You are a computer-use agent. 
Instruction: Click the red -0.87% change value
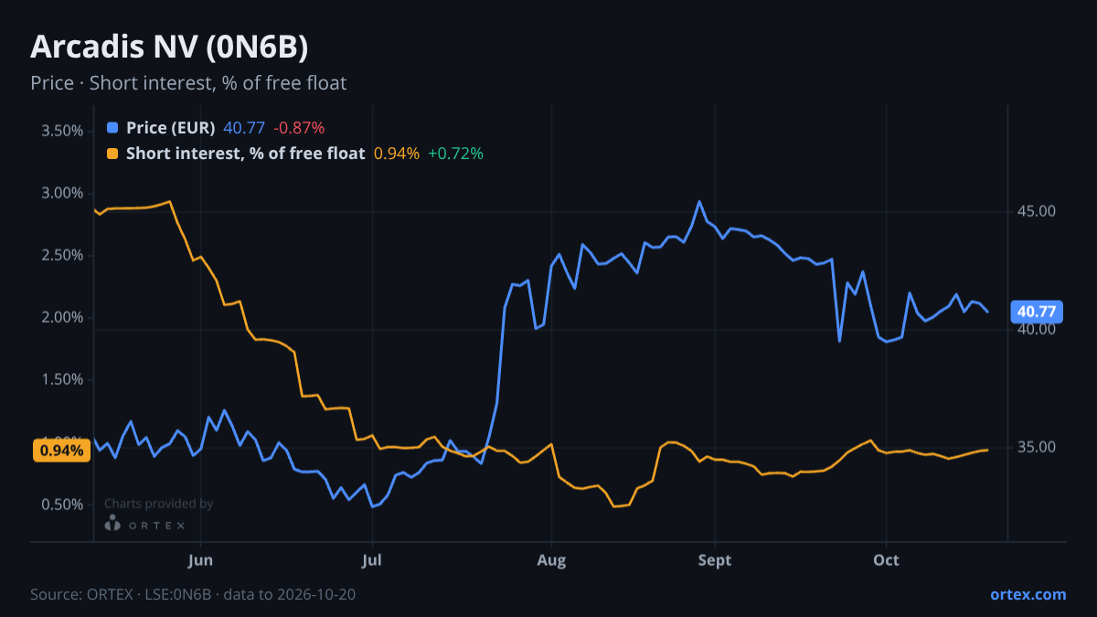pos(299,128)
